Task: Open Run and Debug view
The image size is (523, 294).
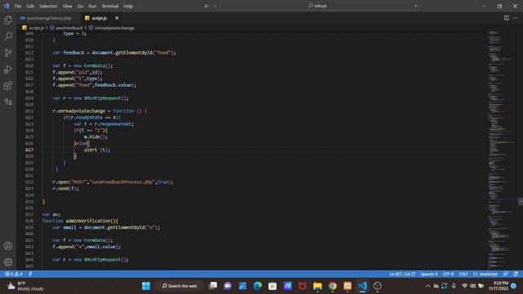Action: [x=8, y=69]
